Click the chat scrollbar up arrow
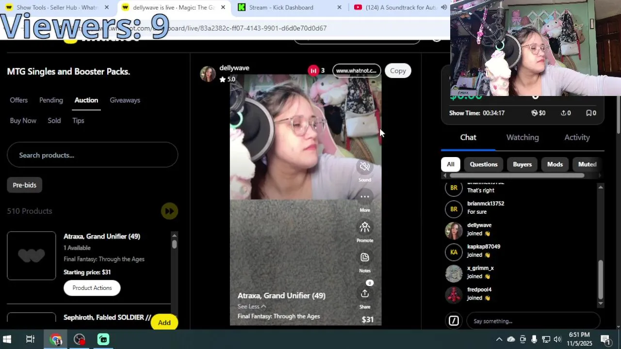This screenshot has width=621, height=349. click(601, 187)
